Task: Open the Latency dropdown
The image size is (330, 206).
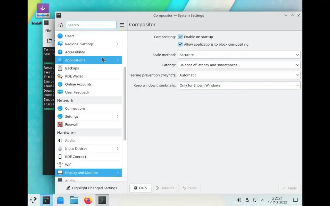Action: point(239,65)
